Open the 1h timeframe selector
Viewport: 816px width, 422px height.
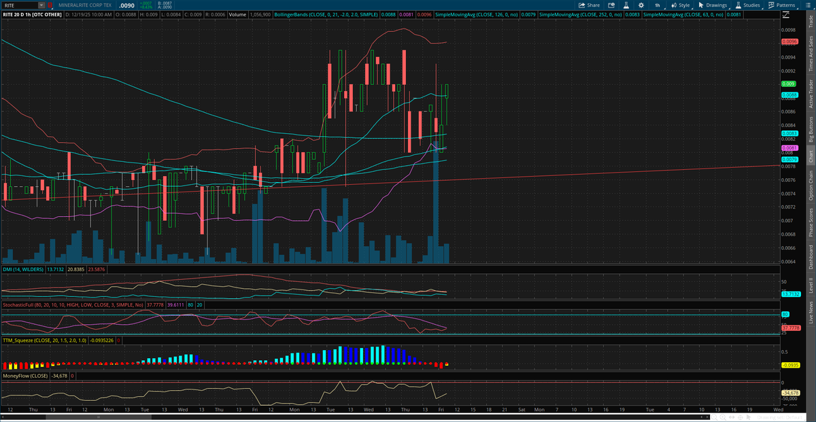click(x=657, y=5)
